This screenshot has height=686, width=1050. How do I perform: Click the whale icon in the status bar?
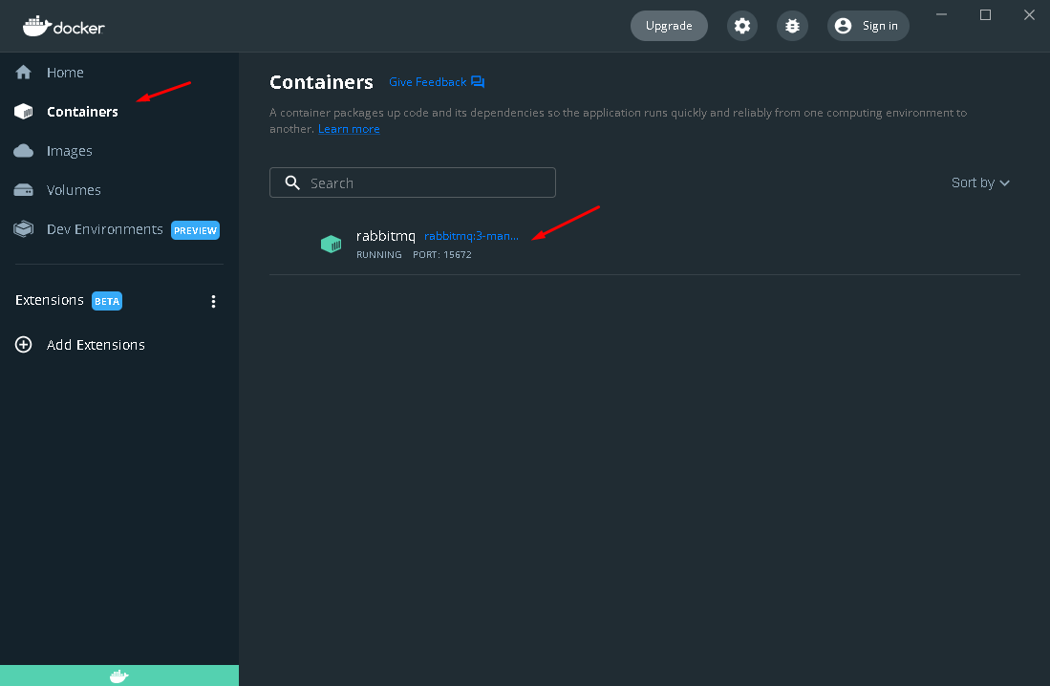pos(119,675)
